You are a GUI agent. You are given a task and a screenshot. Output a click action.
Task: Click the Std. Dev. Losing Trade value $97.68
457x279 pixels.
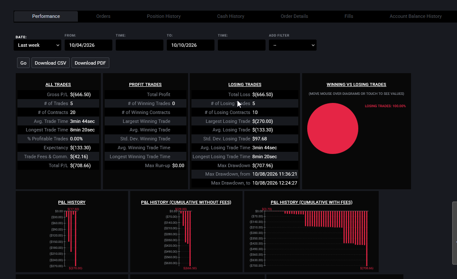point(260,139)
